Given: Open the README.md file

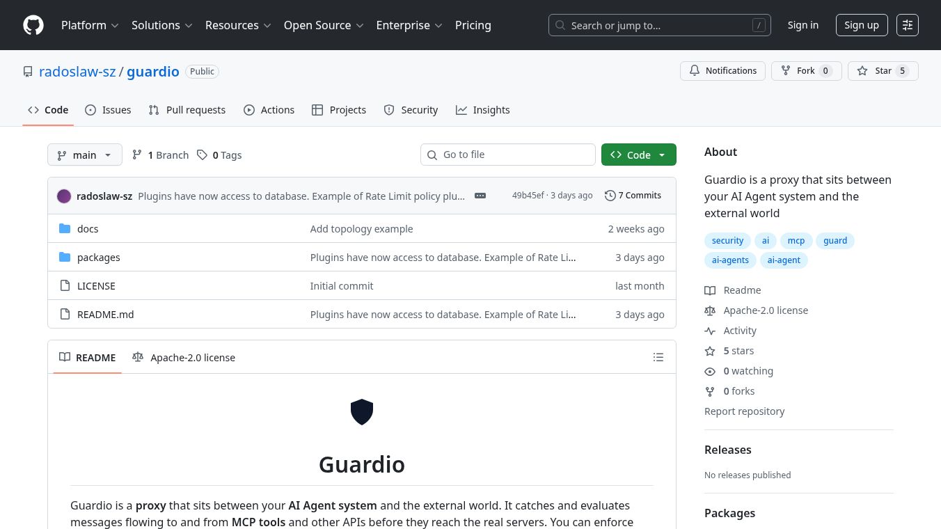Looking at the screenshot, I should (106, 315).
